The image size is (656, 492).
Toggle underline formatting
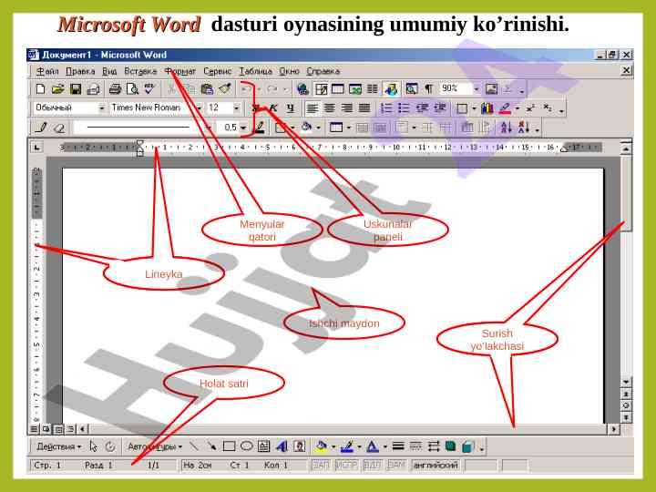coord(290,108)
